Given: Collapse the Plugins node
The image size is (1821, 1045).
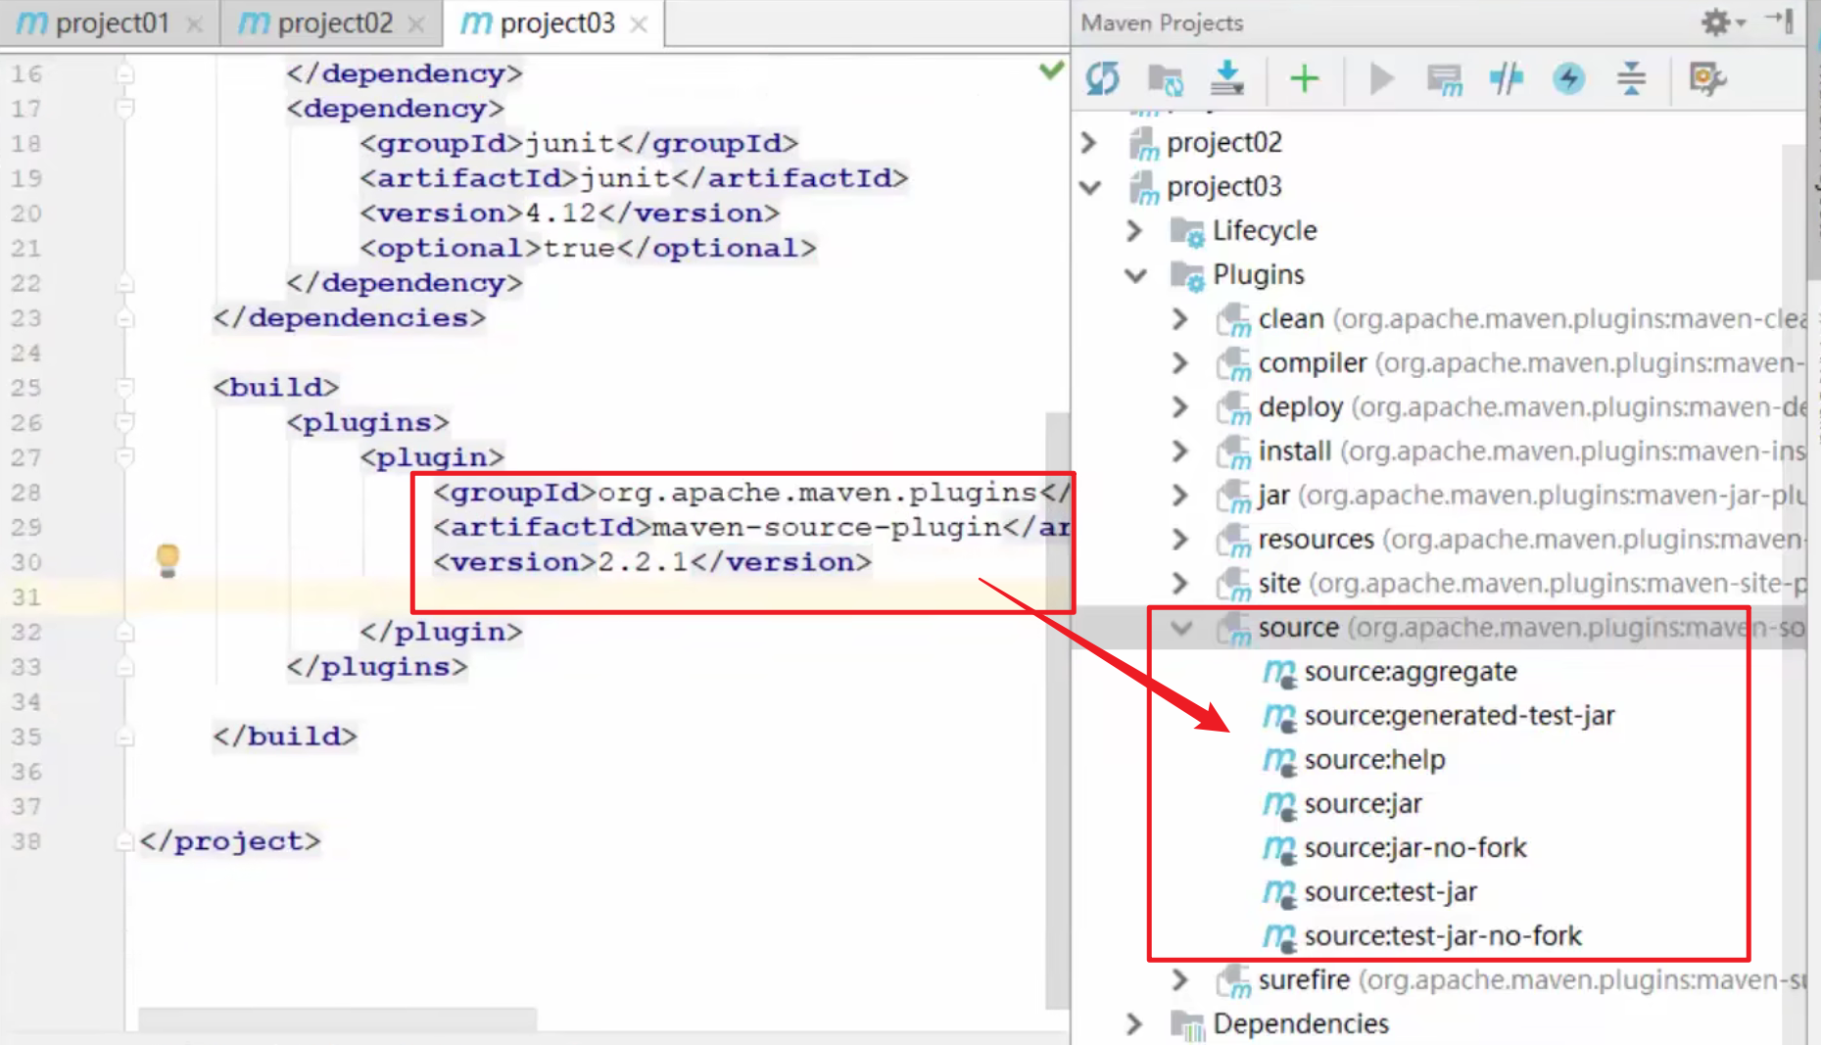Looking at the screenshot, I should 1135,275.
